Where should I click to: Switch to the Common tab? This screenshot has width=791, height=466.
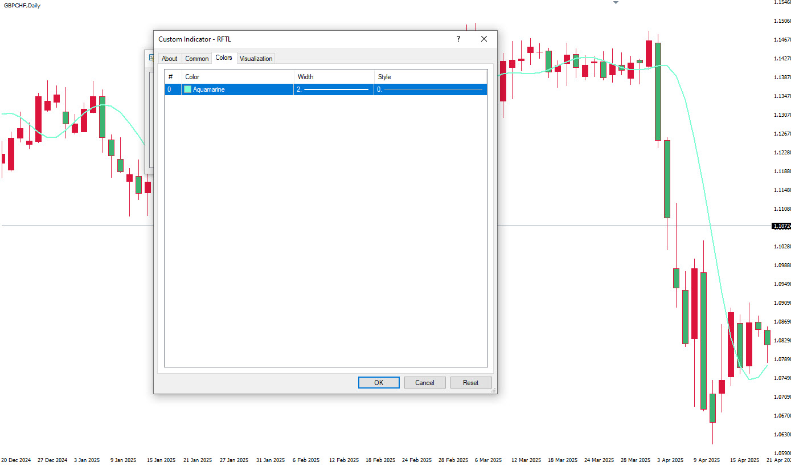click(196, 59)
